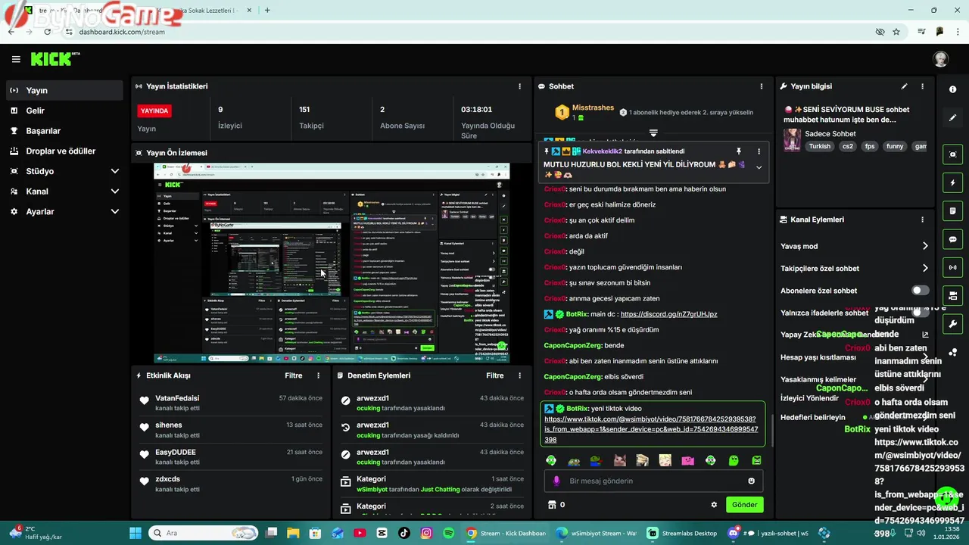Click the preview frame icon in sidebar
Image resolution: width=969 pixels, height=545 pixels.
[952, 154]
